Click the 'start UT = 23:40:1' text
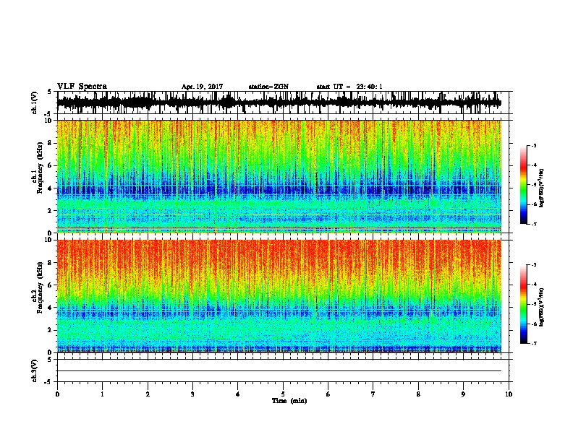The height and width of the screenshot is (442, 573). (349, 87)
